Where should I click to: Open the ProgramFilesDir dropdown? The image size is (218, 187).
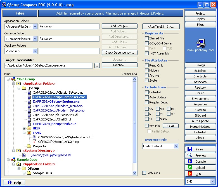tap(35, 27)
